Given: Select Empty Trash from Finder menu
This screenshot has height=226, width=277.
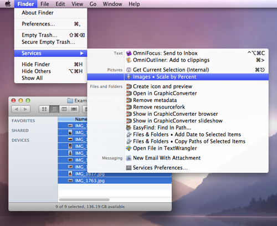Looking at the screenshot, I should 50,35.
